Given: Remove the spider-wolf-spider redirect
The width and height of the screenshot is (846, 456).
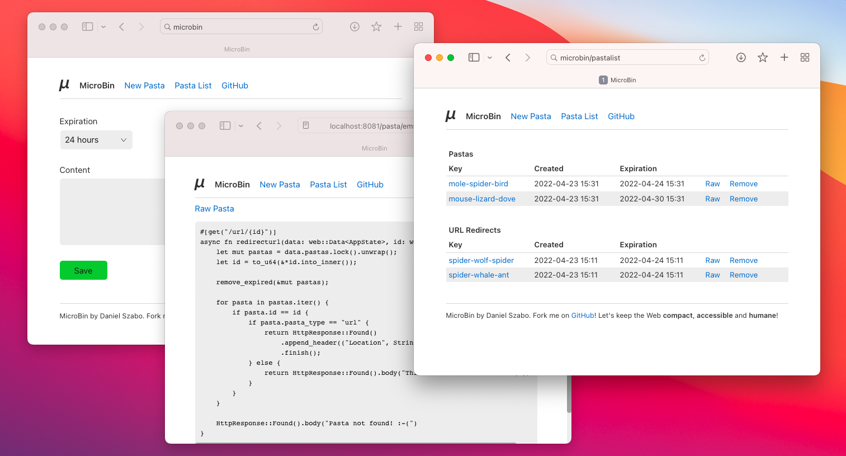Looking at the screenshot, I should coord(744,260).
